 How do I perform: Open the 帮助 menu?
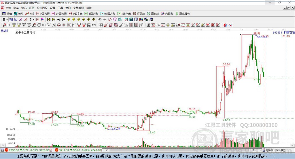point(89,8)
